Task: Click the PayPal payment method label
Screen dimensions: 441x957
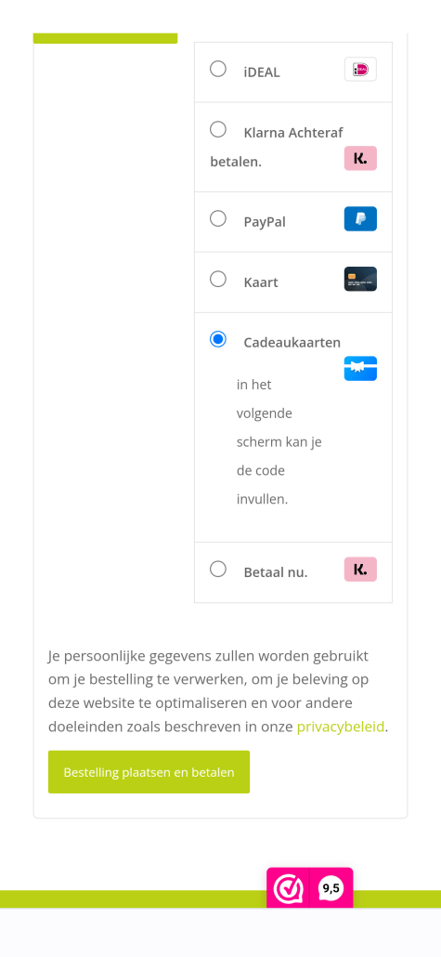Action: pyautogui.click(x=265, y=222)
